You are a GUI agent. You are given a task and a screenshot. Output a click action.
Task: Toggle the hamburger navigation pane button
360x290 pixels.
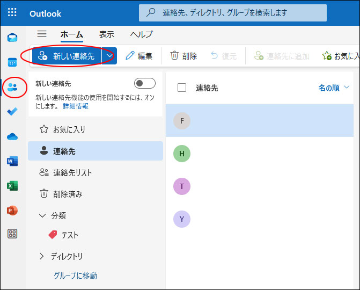tap(42, 34)
